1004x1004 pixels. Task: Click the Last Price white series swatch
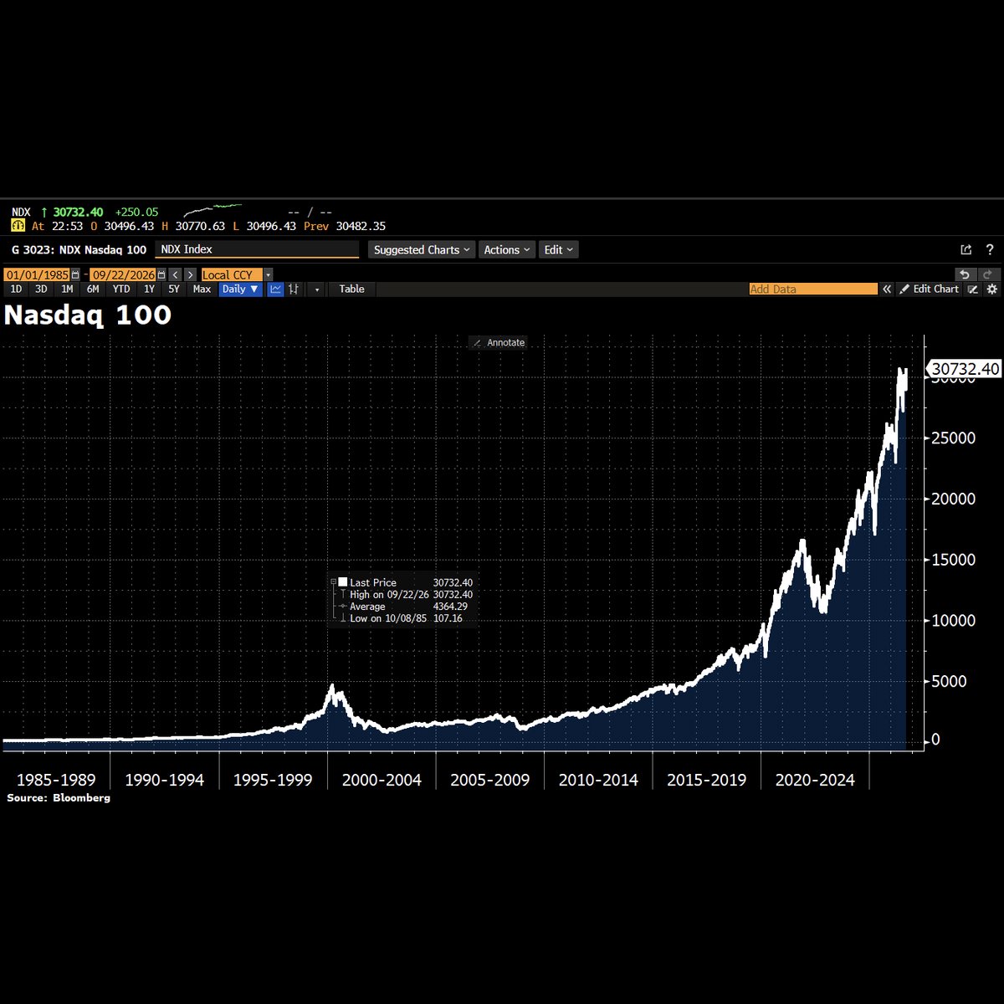click(x=343, y=582)
